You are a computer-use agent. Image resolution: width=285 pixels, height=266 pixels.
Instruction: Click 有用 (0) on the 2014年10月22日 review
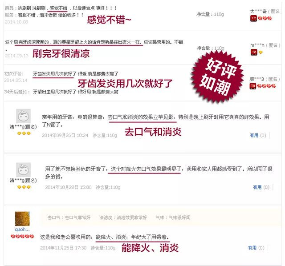click(261, 187)
